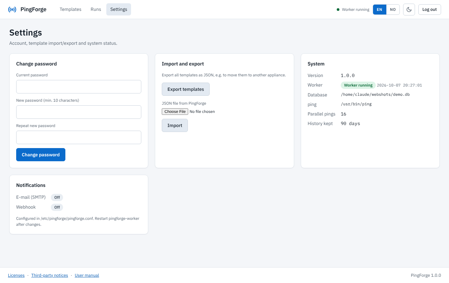
Task: Click the Webhook Off badge
Action: click(57, 207)
